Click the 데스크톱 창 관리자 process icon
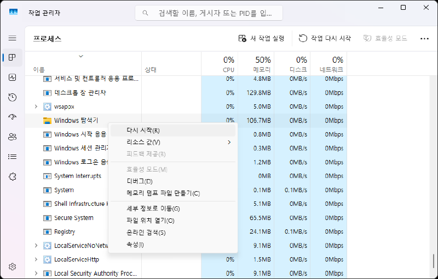Viewport: 438px width, 279px height. (x=47, y=93)
